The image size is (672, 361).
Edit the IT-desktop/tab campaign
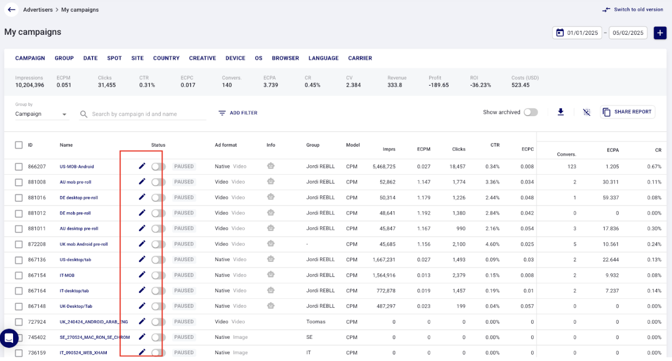tap(142, 290)
